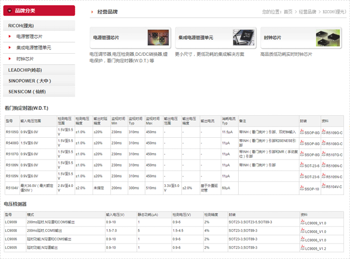350x259 pixels.
Task: Click the 电源管理芯片 card title
Action: pos(106,38)
